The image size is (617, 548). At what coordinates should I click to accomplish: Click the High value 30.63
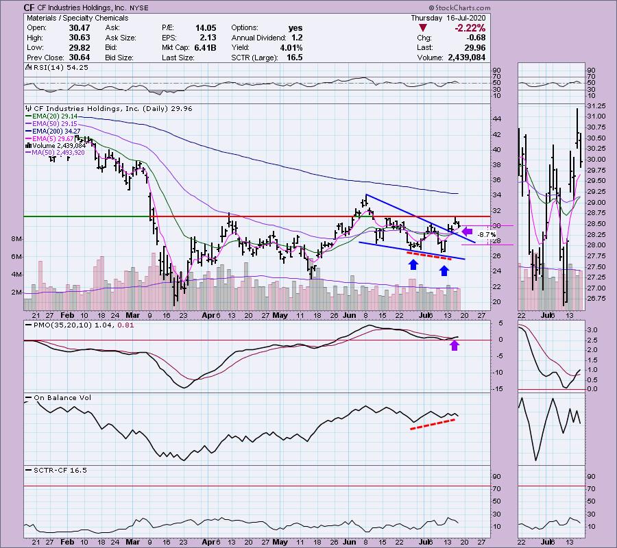[x=79, y=38]
